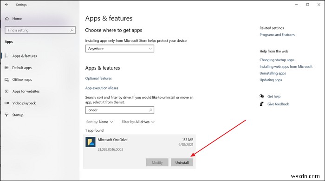The height and width of the screenshot is (181, 325).
Task: Open Programs and Features link
Action: click(277, 35)
